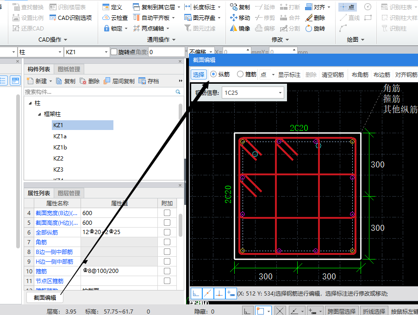Click 布角筋 button
The width and height of the screenshot is (418, 315).
(360, 74)
